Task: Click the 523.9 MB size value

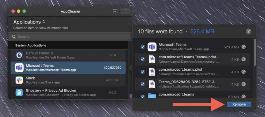Action: click(x=231, y=47)
